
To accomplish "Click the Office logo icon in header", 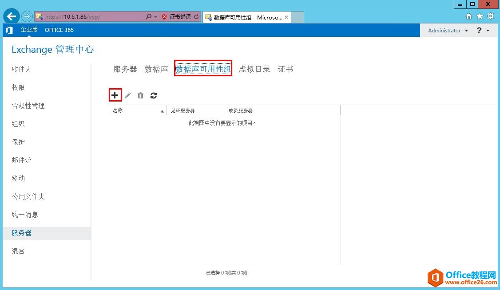I will (10, 30).
